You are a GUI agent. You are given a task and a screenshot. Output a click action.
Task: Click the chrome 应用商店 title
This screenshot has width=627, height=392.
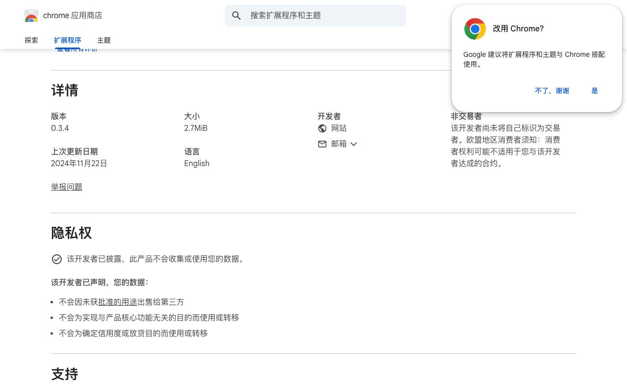[x=72, y=16]
